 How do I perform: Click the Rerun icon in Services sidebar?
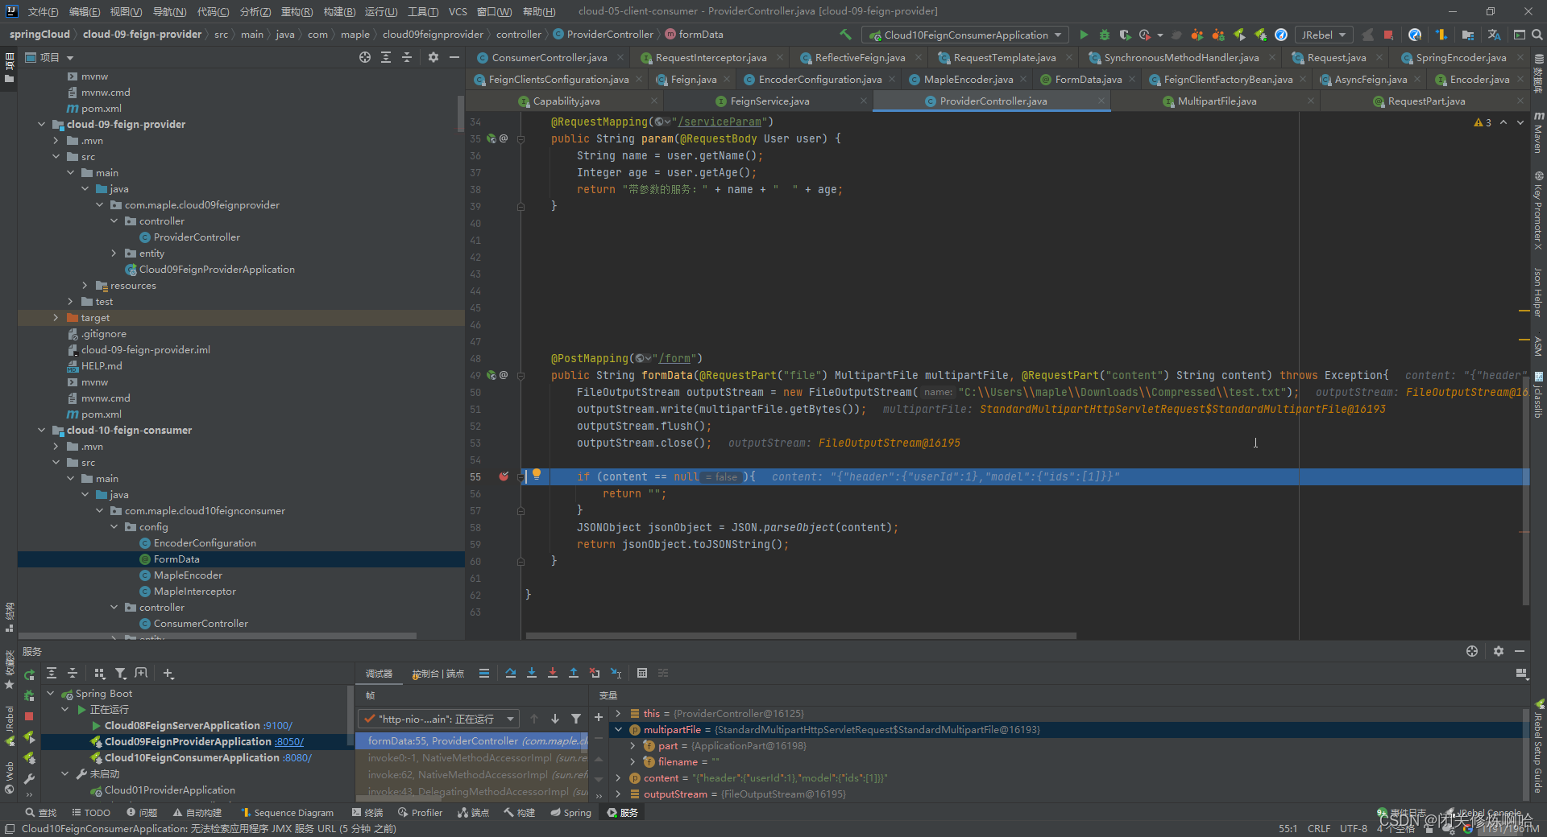click(x=29, y=674)
